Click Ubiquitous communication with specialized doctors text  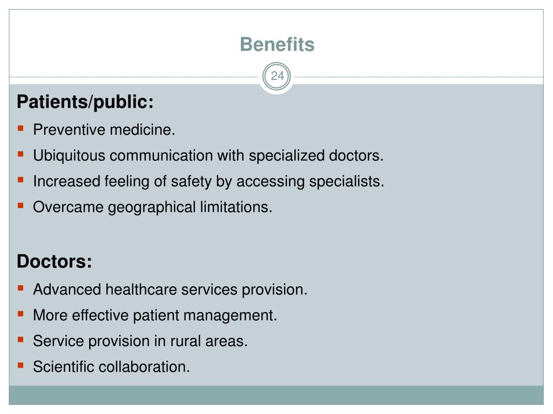tap(208, 156)
